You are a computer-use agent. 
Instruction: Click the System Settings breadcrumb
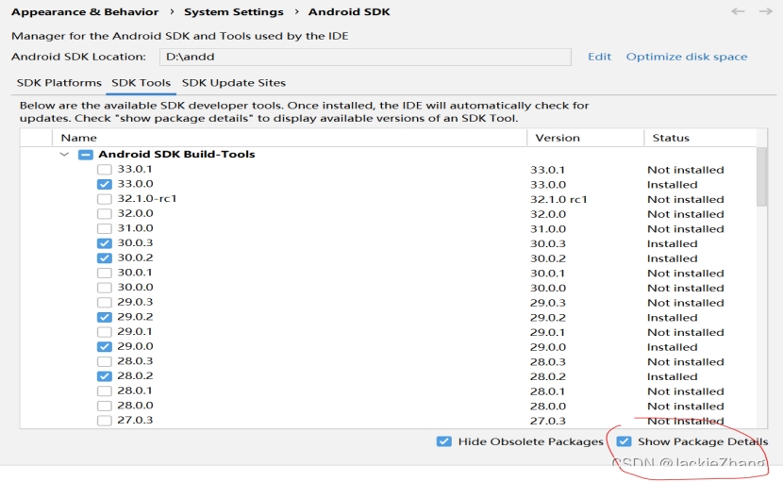click(x=234, y=12)
